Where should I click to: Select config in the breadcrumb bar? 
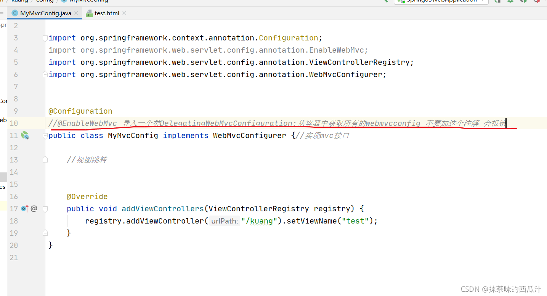coord(45,1)
